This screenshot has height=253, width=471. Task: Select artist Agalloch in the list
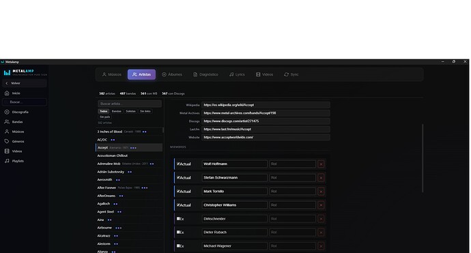[129, 203]
